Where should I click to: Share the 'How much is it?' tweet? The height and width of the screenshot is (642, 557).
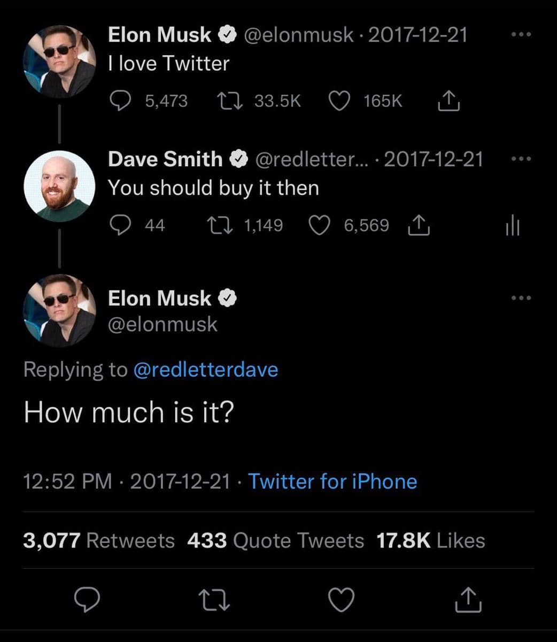point(469,600)
